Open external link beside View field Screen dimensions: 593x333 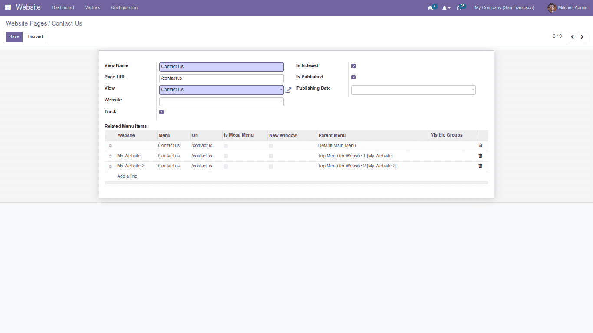click(x=288, y=90)
